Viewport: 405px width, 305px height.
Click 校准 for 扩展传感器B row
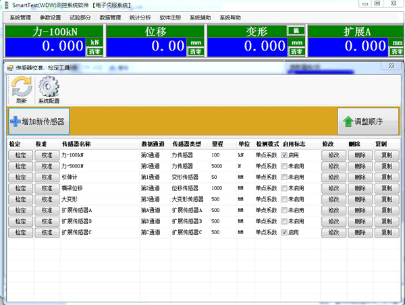pyautogui.click(x=47, y=221)
